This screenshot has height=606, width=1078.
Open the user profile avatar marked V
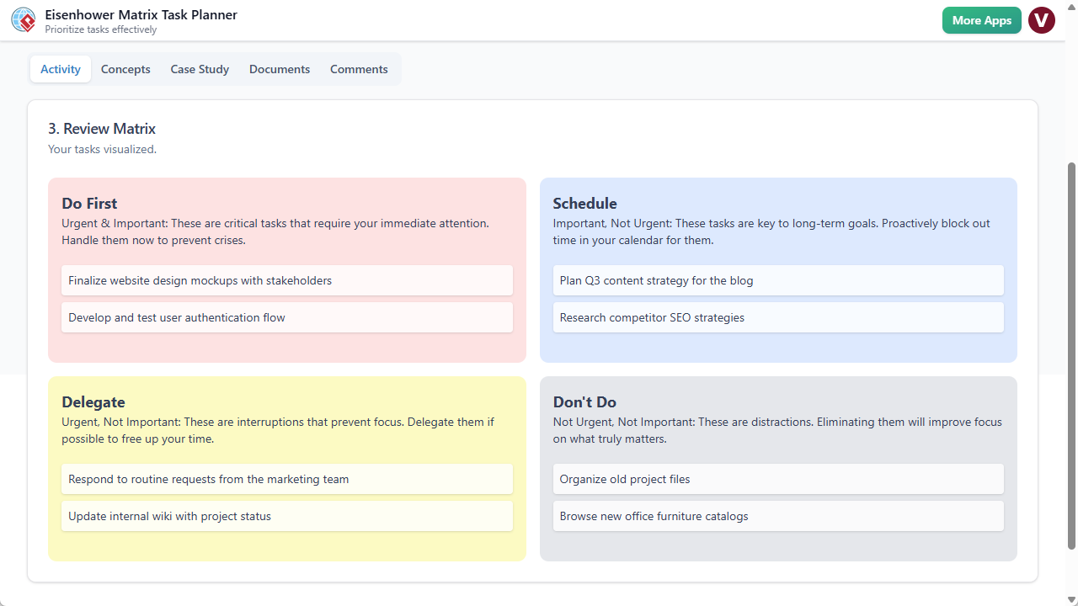[x=1042, y=20]
